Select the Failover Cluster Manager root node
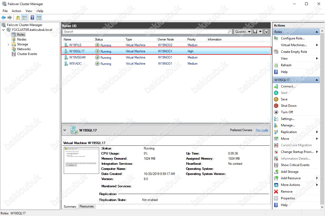The width and height of the screenshot is (325, 216). click(x=24, y=25)
